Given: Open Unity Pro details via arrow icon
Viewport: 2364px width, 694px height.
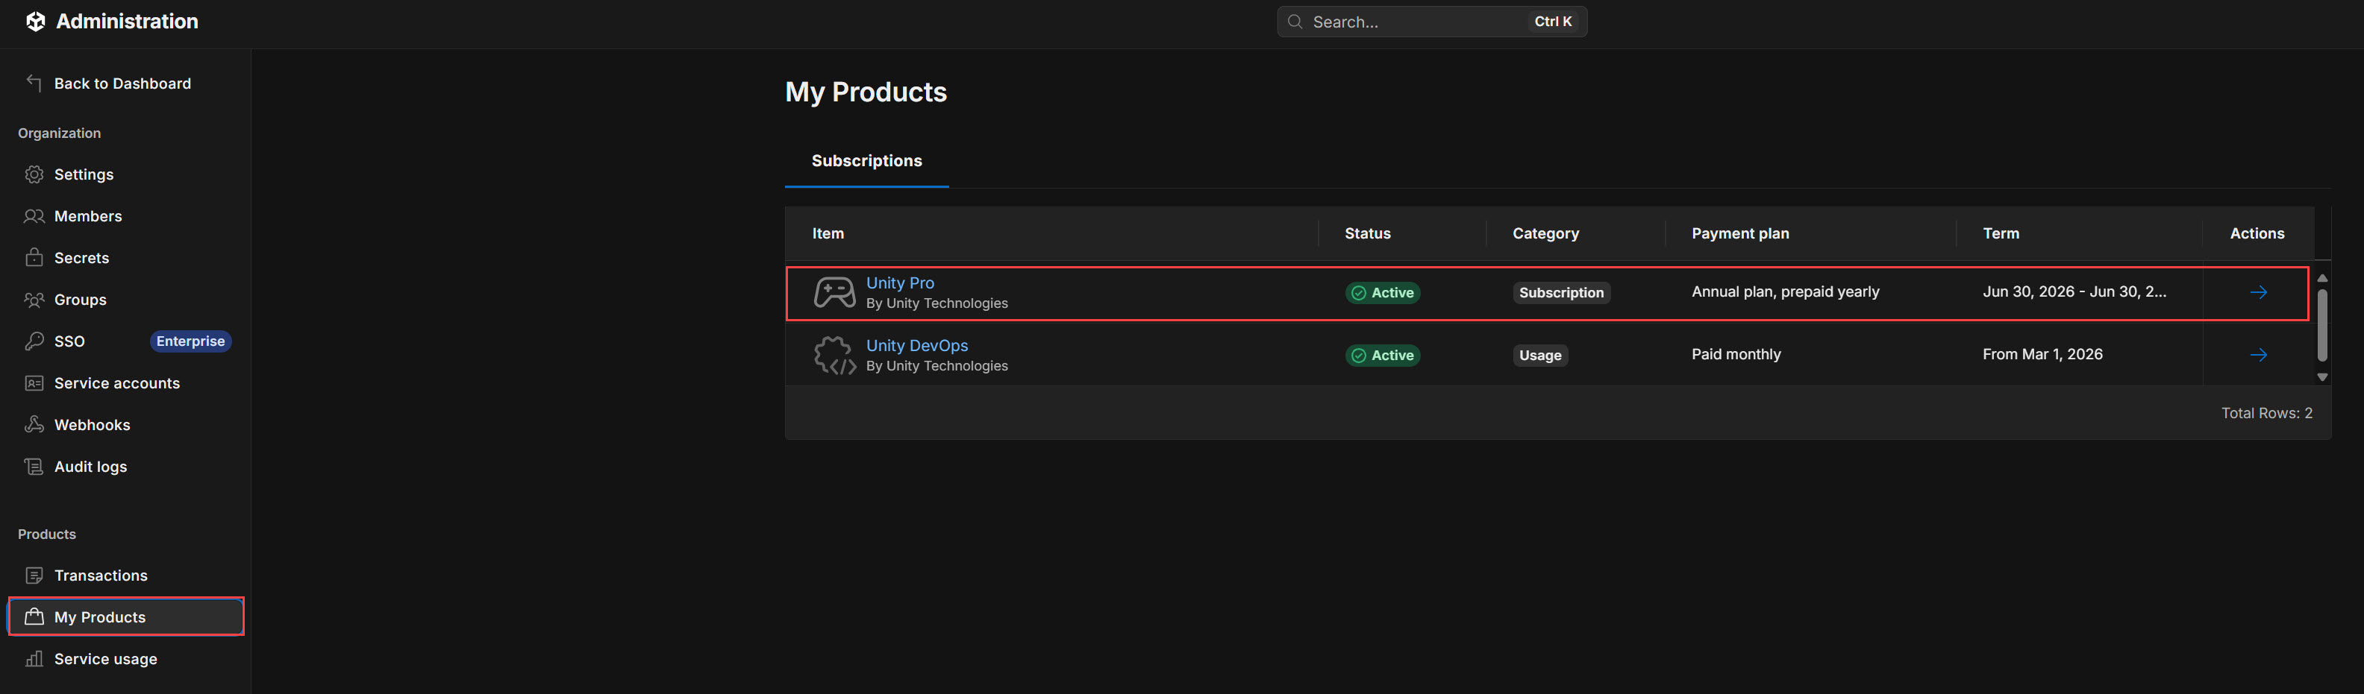Looking at the screenshot, I should click(2259, 292).
